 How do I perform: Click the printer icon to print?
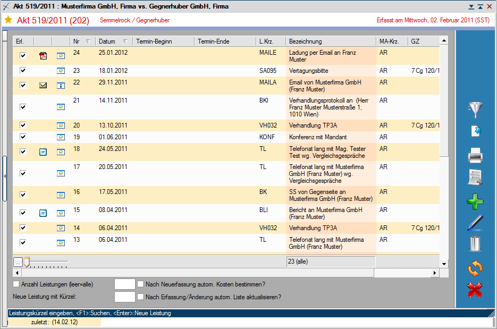pyautogui.click(x=475, y=156)
